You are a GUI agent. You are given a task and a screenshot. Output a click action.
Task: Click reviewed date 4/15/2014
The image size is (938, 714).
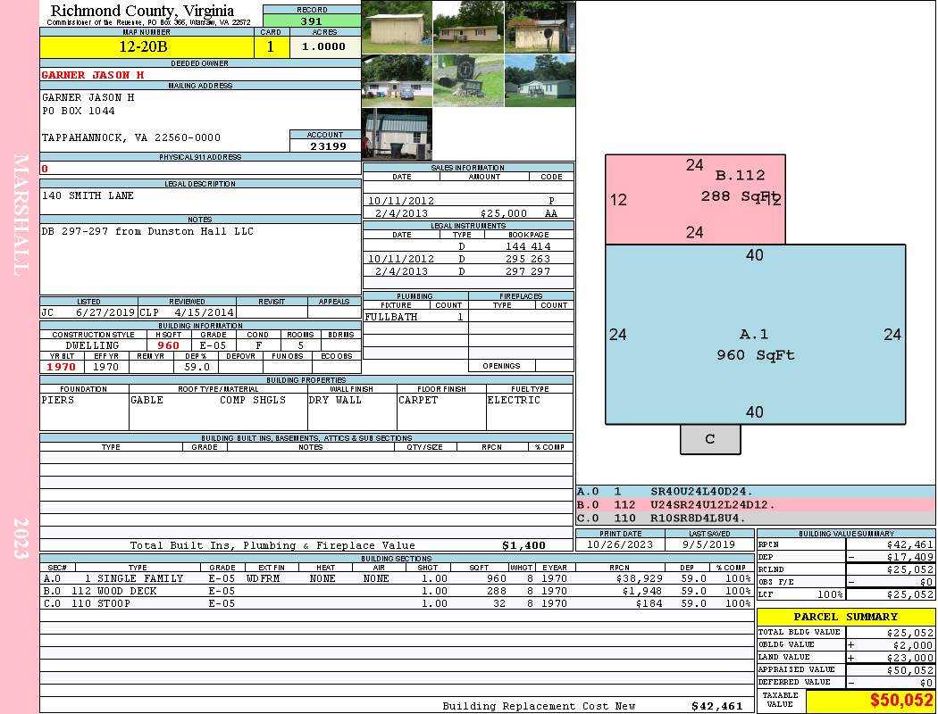tap(204, 311)
